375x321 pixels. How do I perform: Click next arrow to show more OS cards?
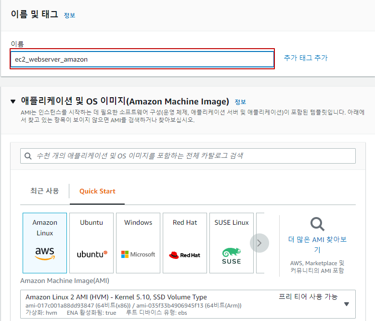pyautogui.click(x=259, y=243)
